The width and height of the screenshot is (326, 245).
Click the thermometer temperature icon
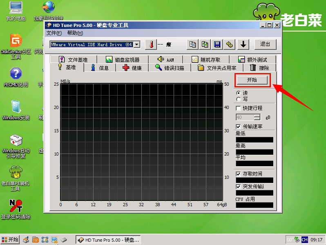pyautogui.click(x=151, y=44)
